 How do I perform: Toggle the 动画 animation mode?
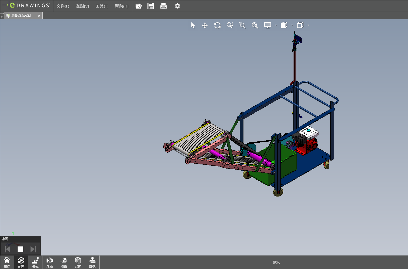click(x=21, y=263)
